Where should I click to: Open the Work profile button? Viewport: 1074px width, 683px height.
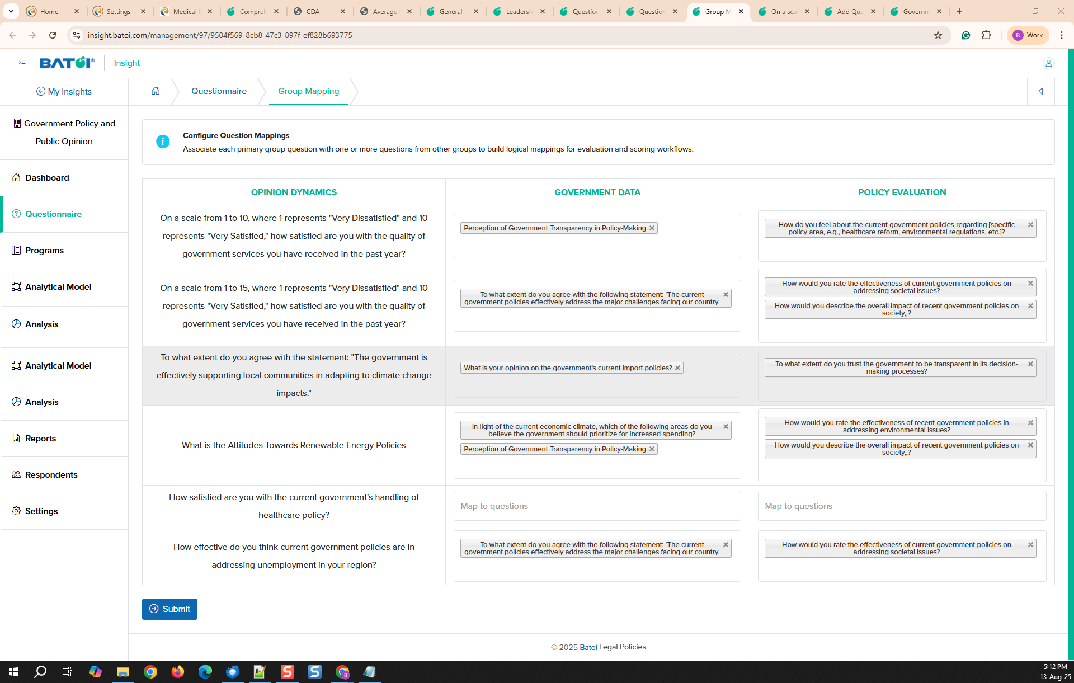tap(1028, 35)
